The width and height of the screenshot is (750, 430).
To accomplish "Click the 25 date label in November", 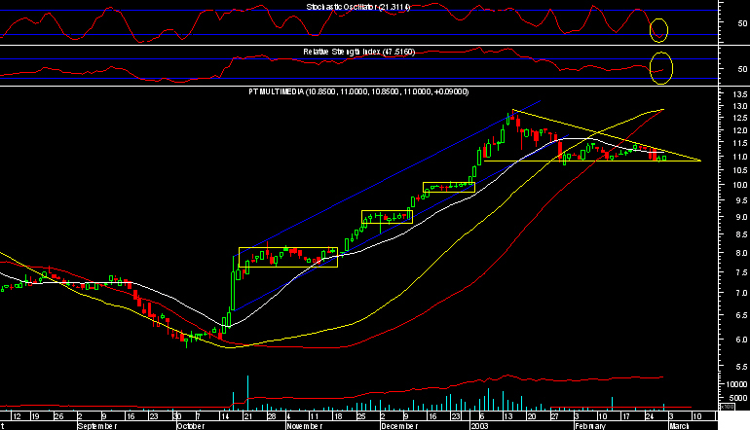I will pos(361,416).
